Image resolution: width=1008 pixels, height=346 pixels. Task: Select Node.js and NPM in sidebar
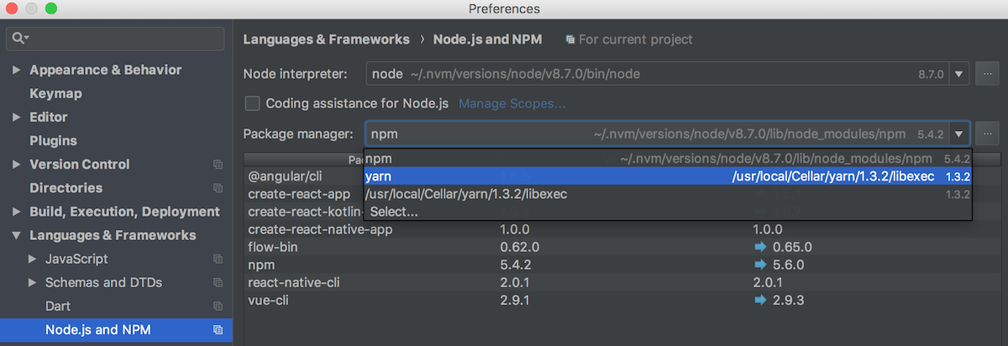tap(116, 330)
